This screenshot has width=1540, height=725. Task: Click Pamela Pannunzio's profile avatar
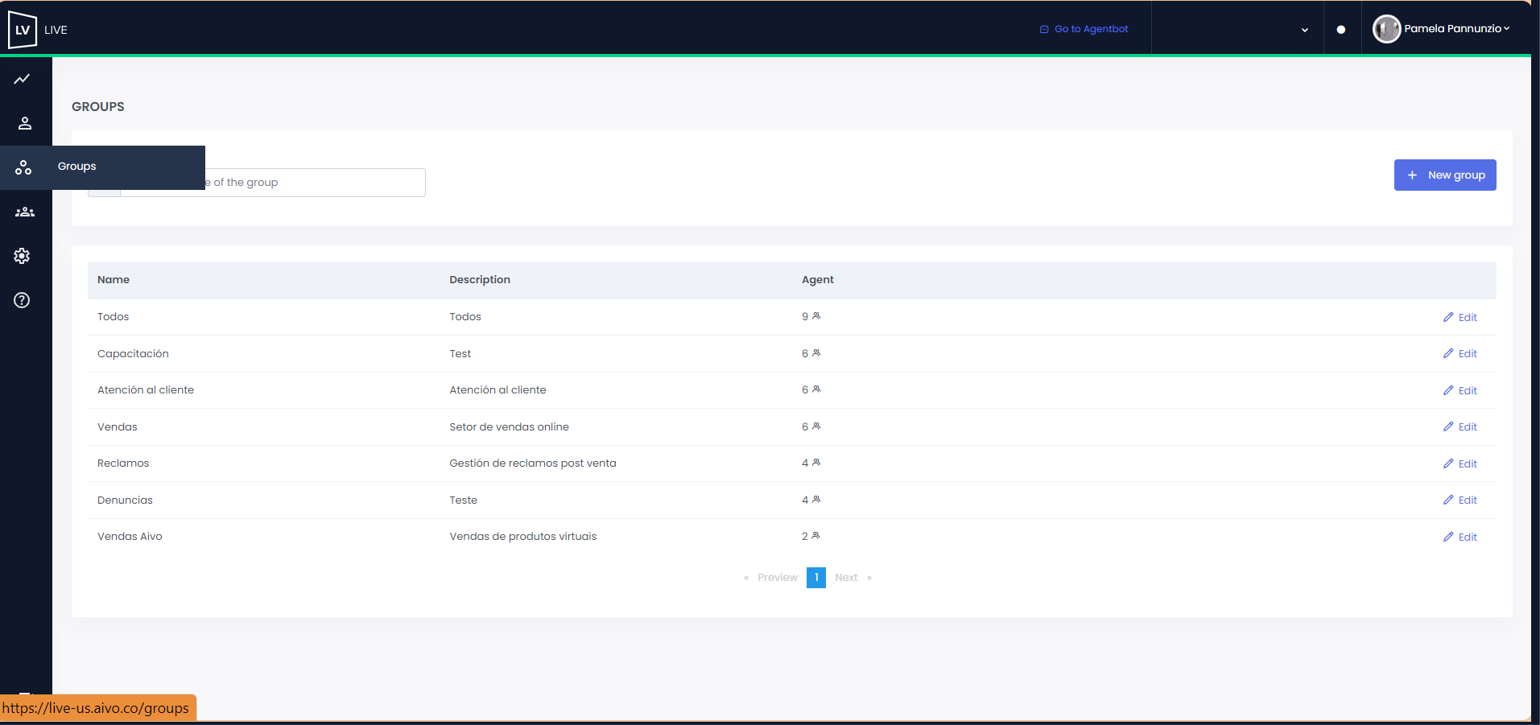[x=1386, y=29]
